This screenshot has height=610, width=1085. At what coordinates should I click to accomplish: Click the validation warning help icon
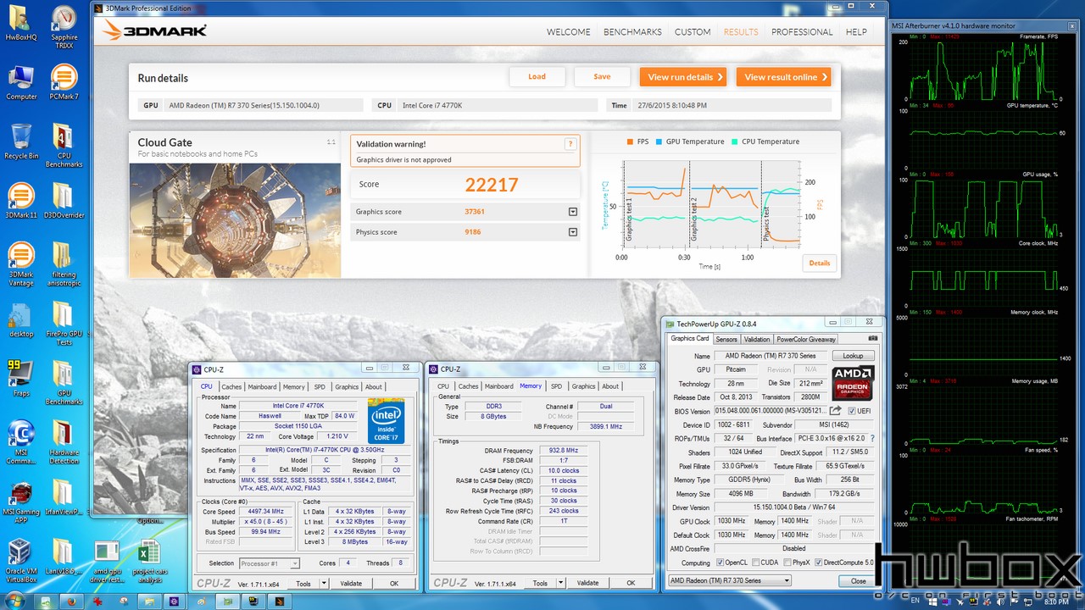click(x=570, y=144)
